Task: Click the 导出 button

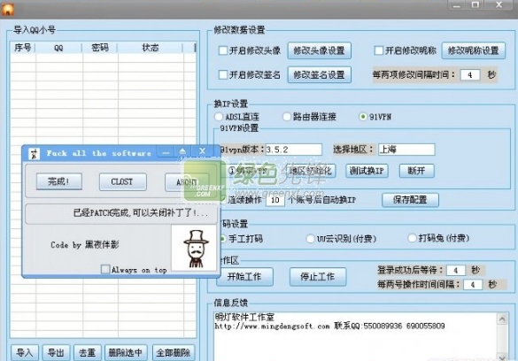Action: pyautogui.click(x=56, y=353)
